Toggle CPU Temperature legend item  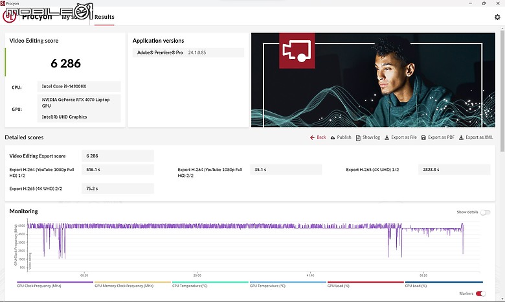coord(210,285)
